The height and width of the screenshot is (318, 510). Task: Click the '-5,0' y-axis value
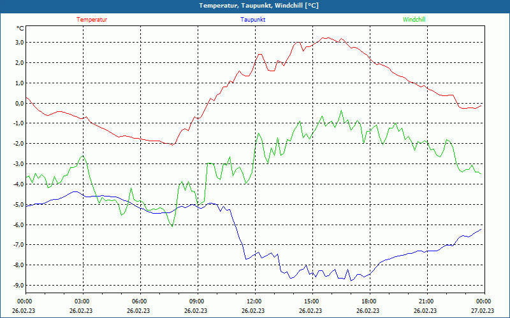pos(18,204)
